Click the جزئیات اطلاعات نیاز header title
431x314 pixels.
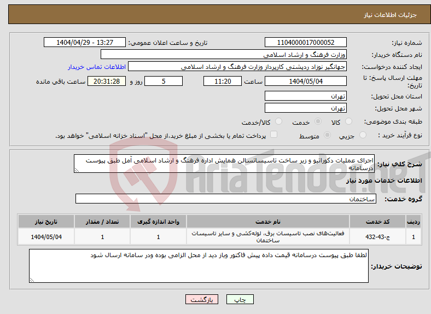[x=390, y=15]
